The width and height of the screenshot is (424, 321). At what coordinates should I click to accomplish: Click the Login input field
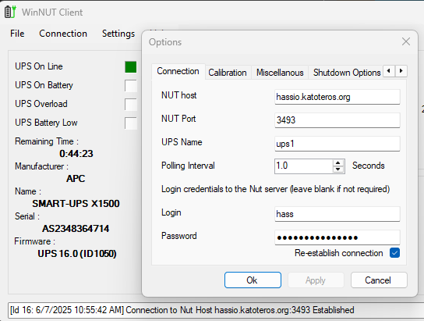(337, 214)
